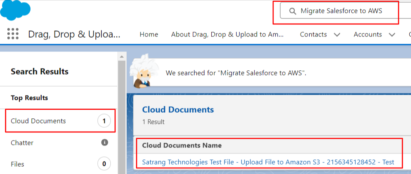Click the sidebar vertical scrollbar track

coord(122,117)
